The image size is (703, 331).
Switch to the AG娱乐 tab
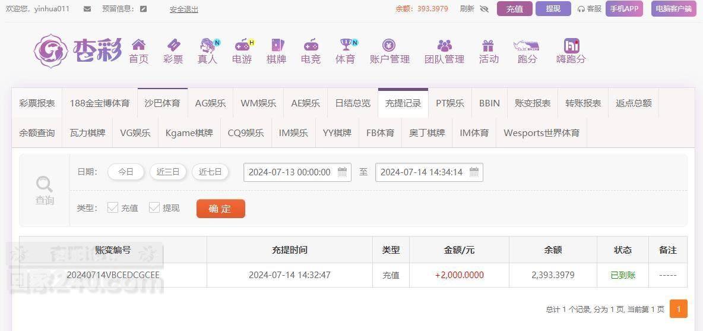210,103
